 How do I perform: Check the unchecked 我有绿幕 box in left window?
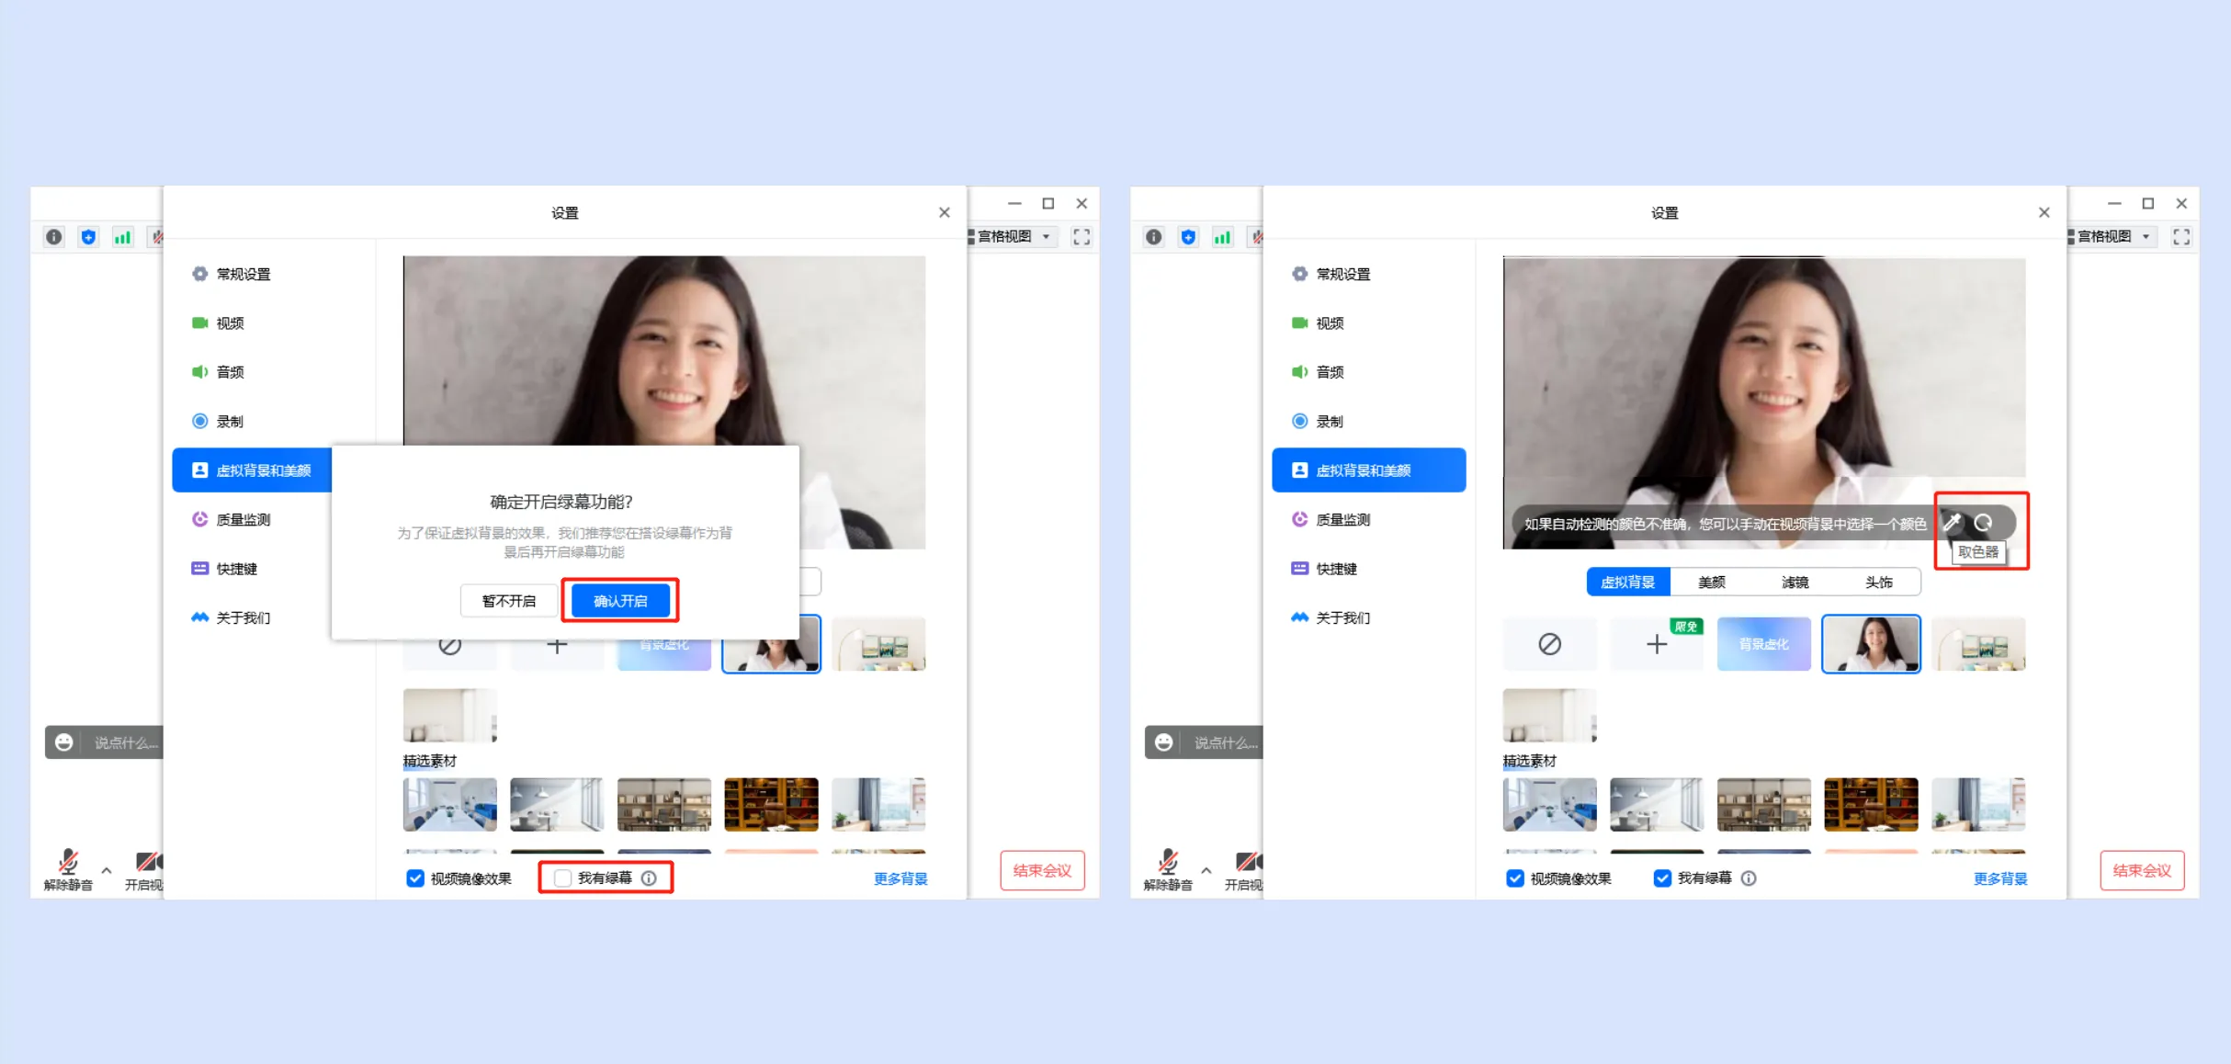[x=563, y=878]
